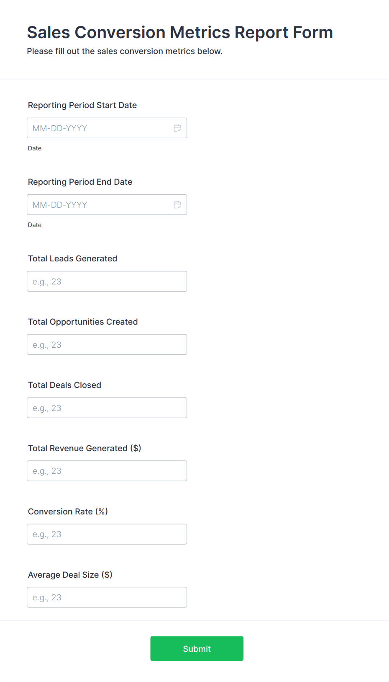The height and width of the screenshot is (682, 389).
Task: Click the Reporting Period Start Date label
Action: click(x=82, y=106)
